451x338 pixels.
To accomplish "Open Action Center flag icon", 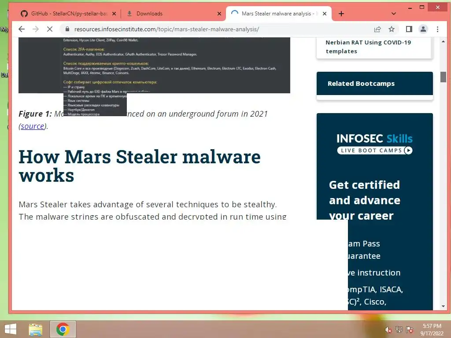I will 410,330.
